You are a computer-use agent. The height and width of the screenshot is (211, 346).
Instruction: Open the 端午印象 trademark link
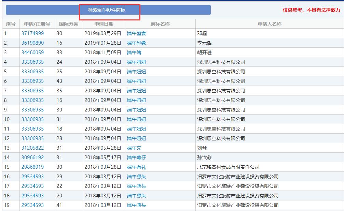coord(136,43)
